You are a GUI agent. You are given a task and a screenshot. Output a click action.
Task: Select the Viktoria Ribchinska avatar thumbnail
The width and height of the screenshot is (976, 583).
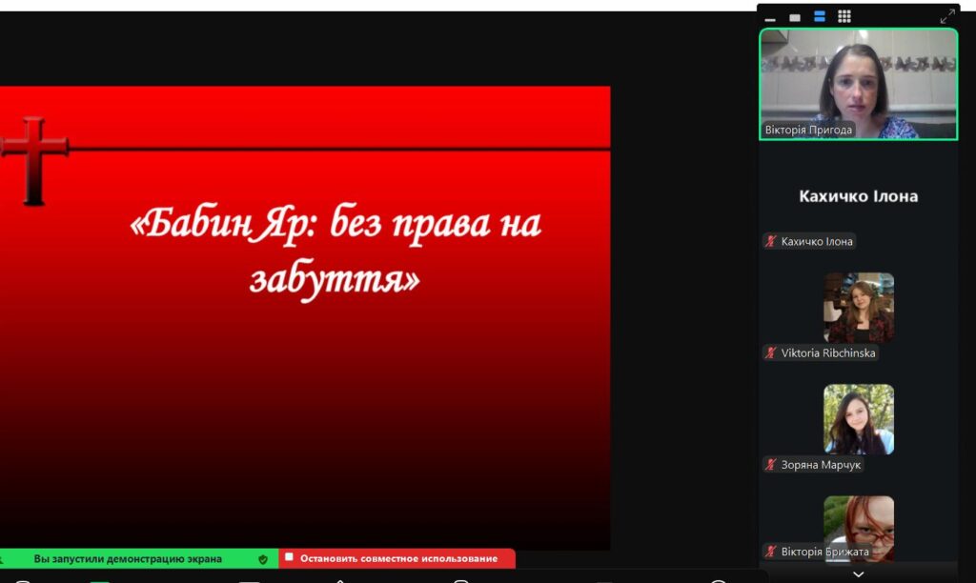(859, 307)
